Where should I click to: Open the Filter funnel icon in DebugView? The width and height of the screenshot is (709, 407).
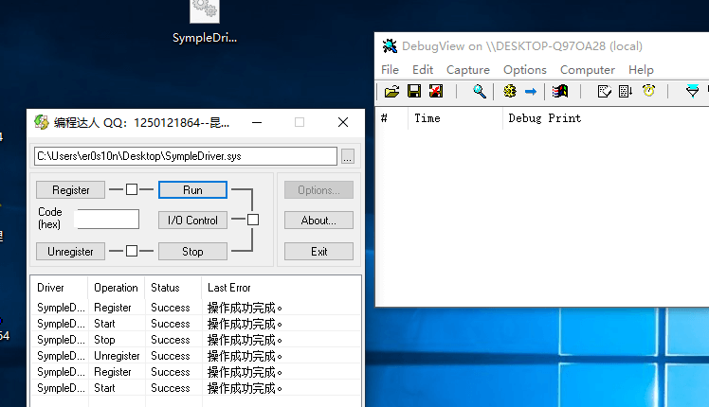[692, 92]
